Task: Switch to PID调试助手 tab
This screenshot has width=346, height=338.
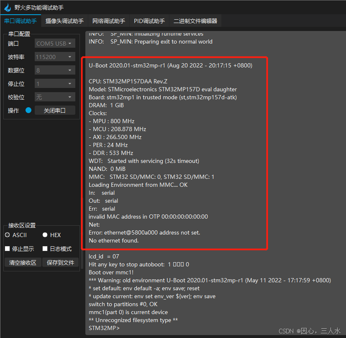Action: click(x=149, y=21)
